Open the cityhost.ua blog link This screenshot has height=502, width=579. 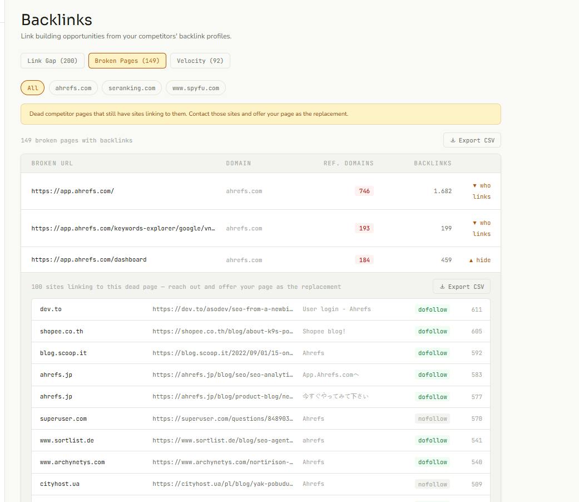coord(222,484)
